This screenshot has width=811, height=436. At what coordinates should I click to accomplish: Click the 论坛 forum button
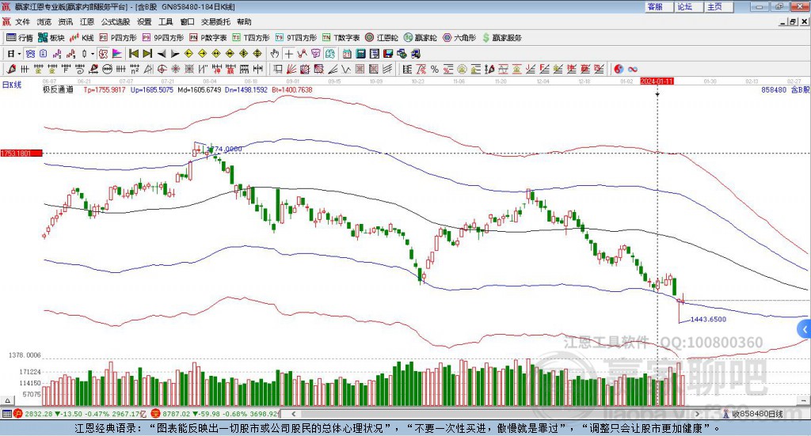tap(688, 6)
